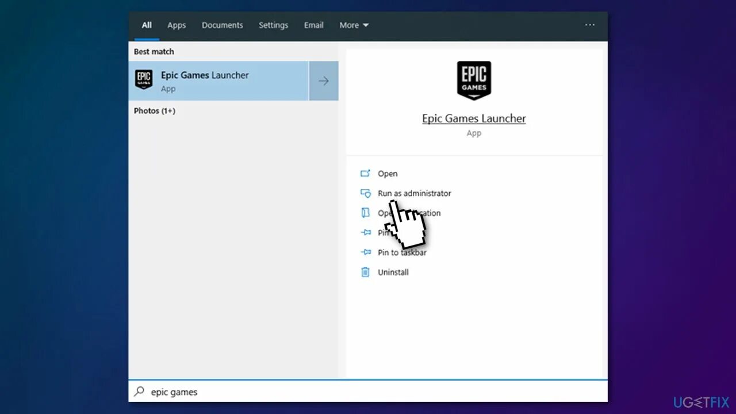Click the search box containing epic games
736x414 pixels.
368,392
